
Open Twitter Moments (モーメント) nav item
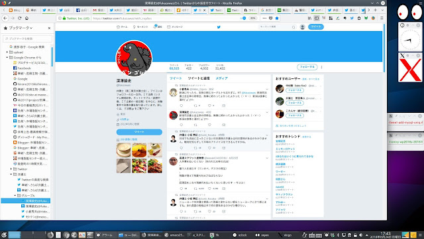pyautogui.click(x=140, y=27)
